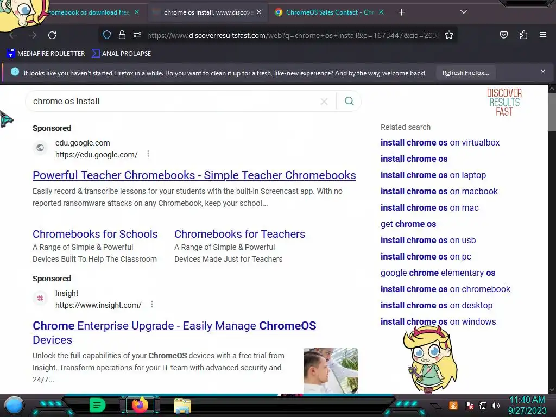The image size is (556, 417).
Task: Open the Firefox hamburger menu
Action: (543, 35)
